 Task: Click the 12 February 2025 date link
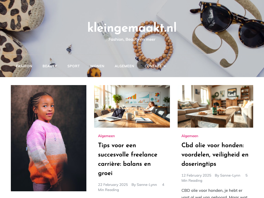[x=196, y=175]
